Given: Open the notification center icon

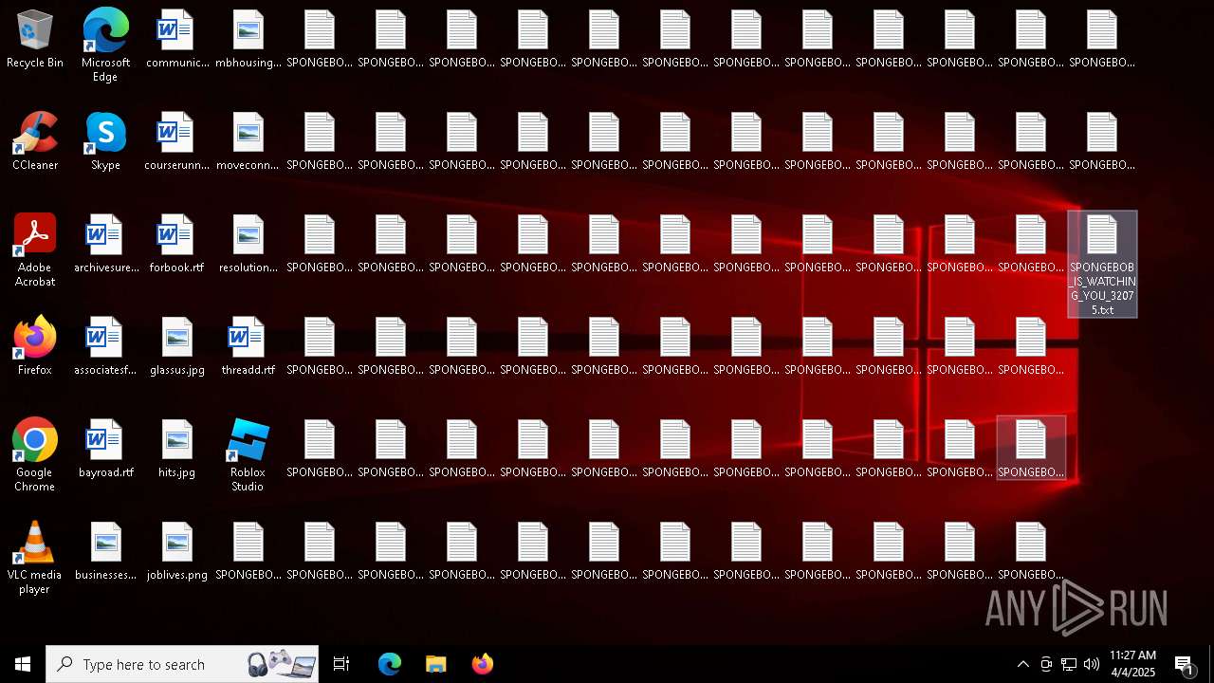Looking at the screenshot, I should (x=1184, y=664).
